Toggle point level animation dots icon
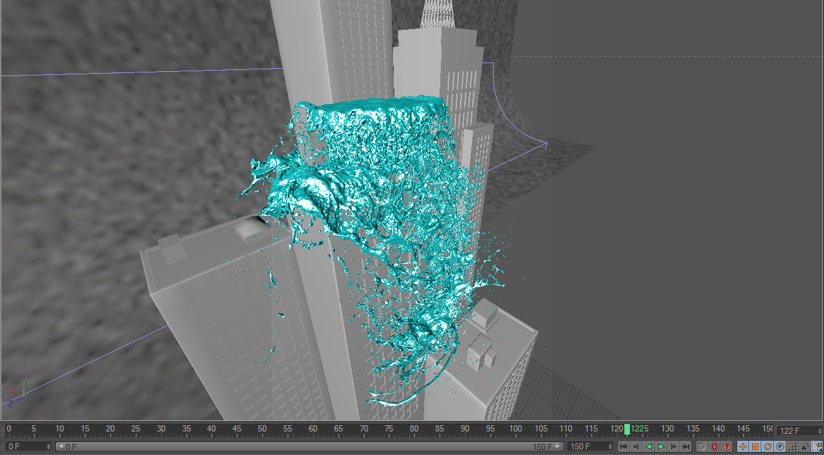The width and height of the screenshot is (824, 455). click(x=792, y=446)
